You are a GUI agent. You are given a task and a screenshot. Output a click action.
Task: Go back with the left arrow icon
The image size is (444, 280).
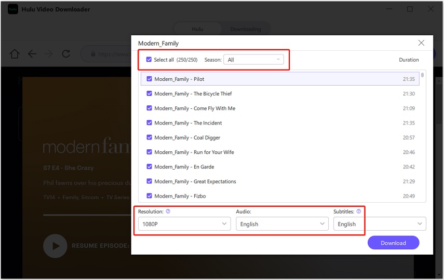coord(32,54)
